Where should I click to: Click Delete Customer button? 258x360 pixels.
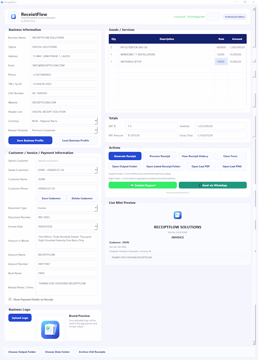click(x=82, y=198)
